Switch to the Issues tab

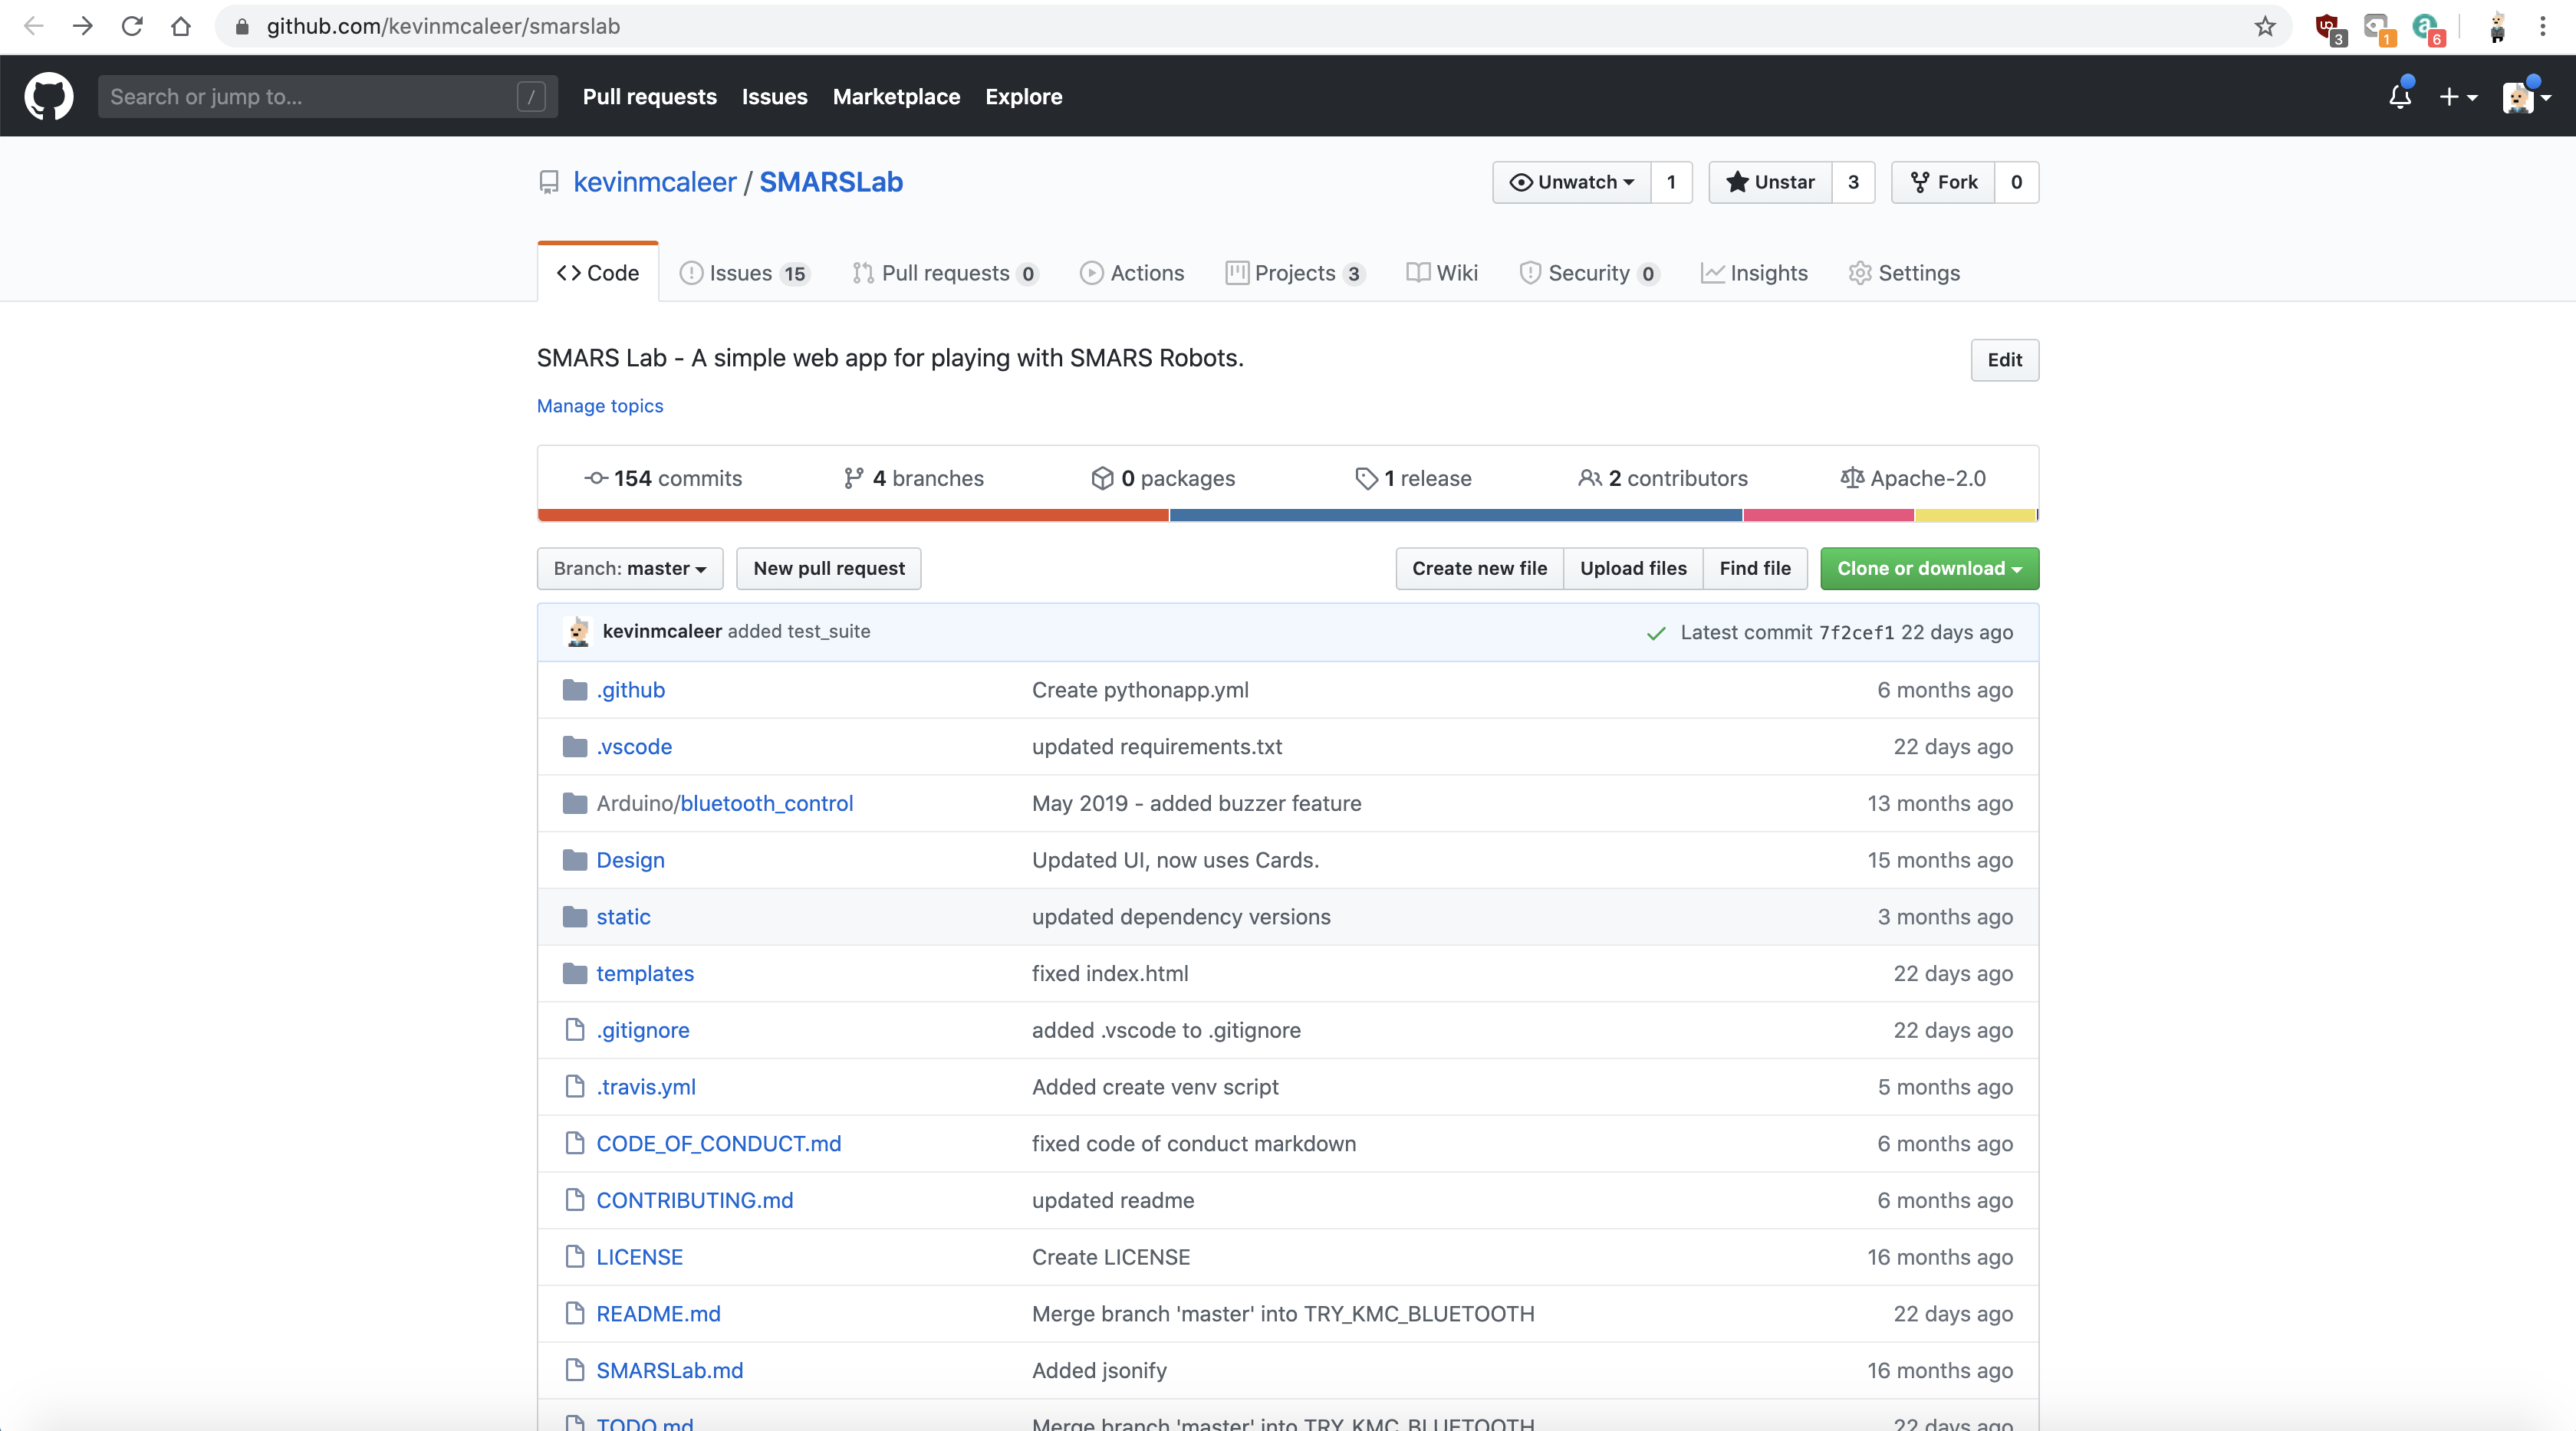point(744,273)
